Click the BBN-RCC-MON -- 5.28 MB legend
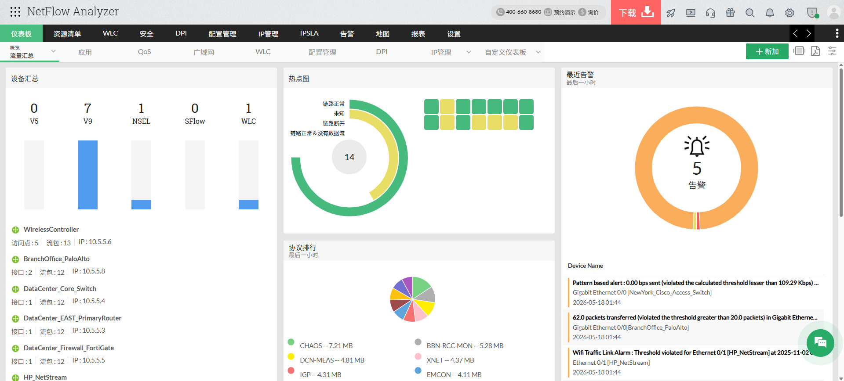Screen dimensions: 844x381 tap(465, 346)
